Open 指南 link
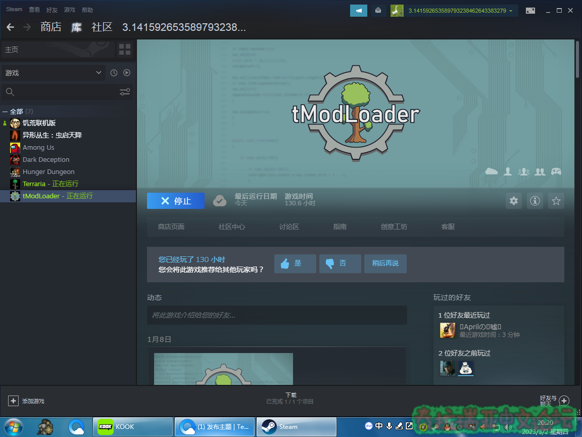The height and width of the screenshot is (437, 582). tap(339, 227)
